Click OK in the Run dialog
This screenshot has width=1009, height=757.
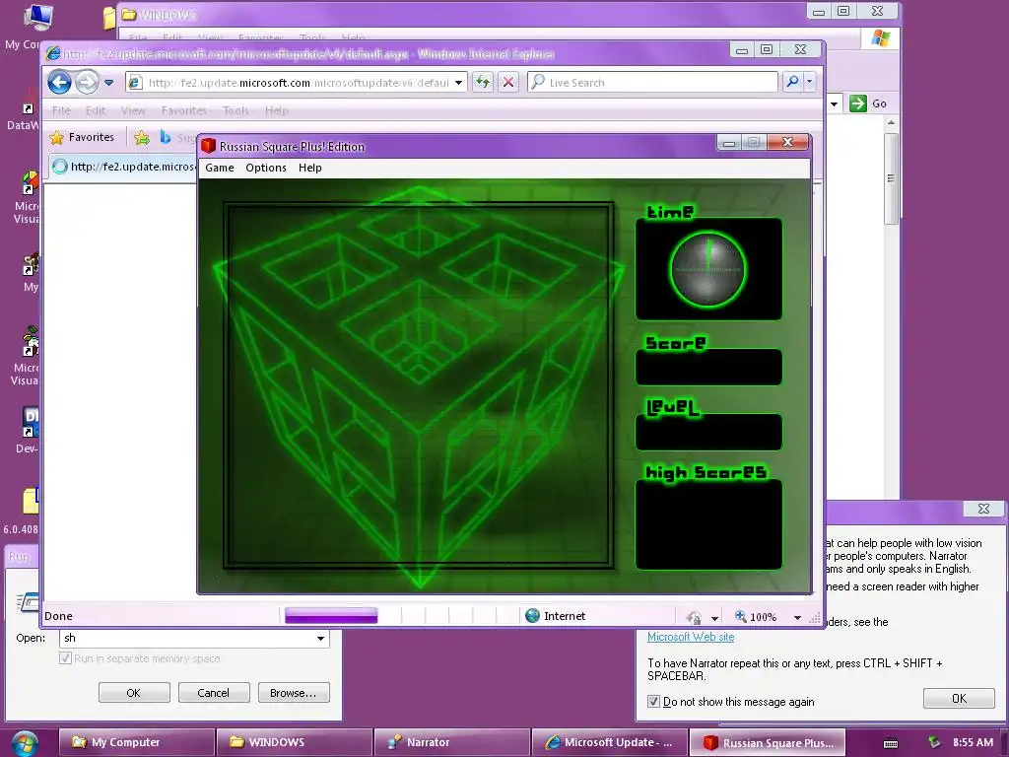[x=134, y=693]
